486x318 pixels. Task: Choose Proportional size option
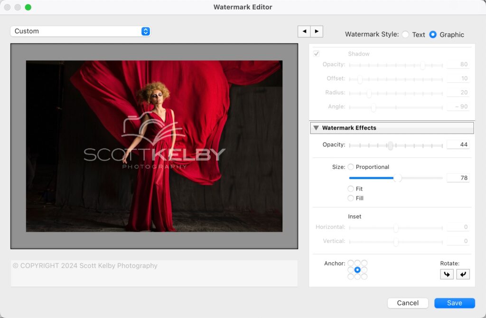click(x=351, y=167)
